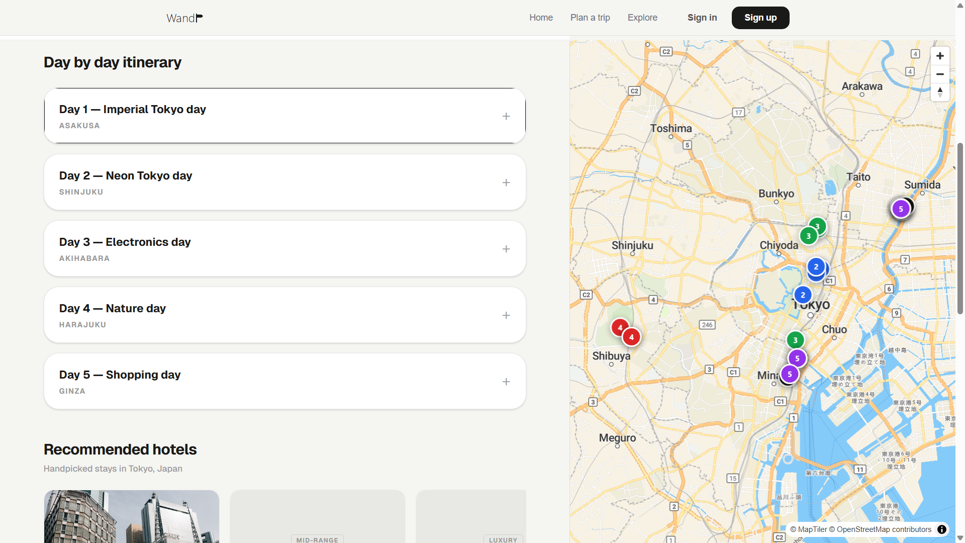This screenshot has height=543, width=965.
Task: Expand Day 3 Electronics day plus icon
Action: (506, 249)
